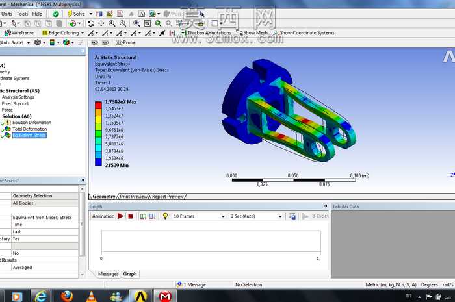Viewport: 455px width, 302px height.
Task: Click the Equivalent (von-Mises) Stress details cell
Action: click(x=45, y=218)
